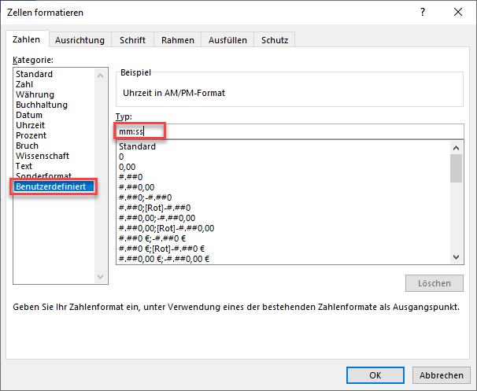Click the category list scroll down arrow
The height and width of the screenshot is (391, 477).
(x=101, y=277)
